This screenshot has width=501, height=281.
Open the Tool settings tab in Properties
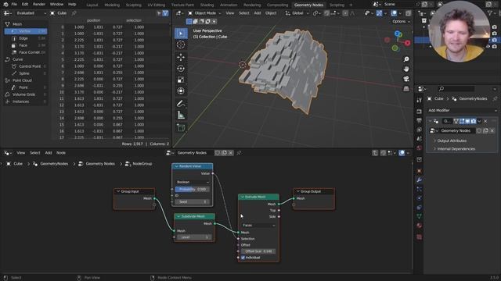coord(420,101)
